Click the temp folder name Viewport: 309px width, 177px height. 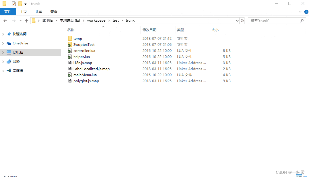pos(78,39)
